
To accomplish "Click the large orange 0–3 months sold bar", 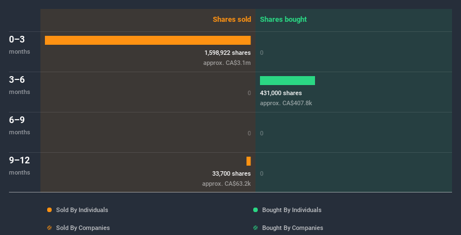I will (148, 40).
